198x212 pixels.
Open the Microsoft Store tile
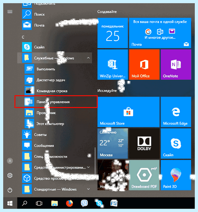point(128,112)
